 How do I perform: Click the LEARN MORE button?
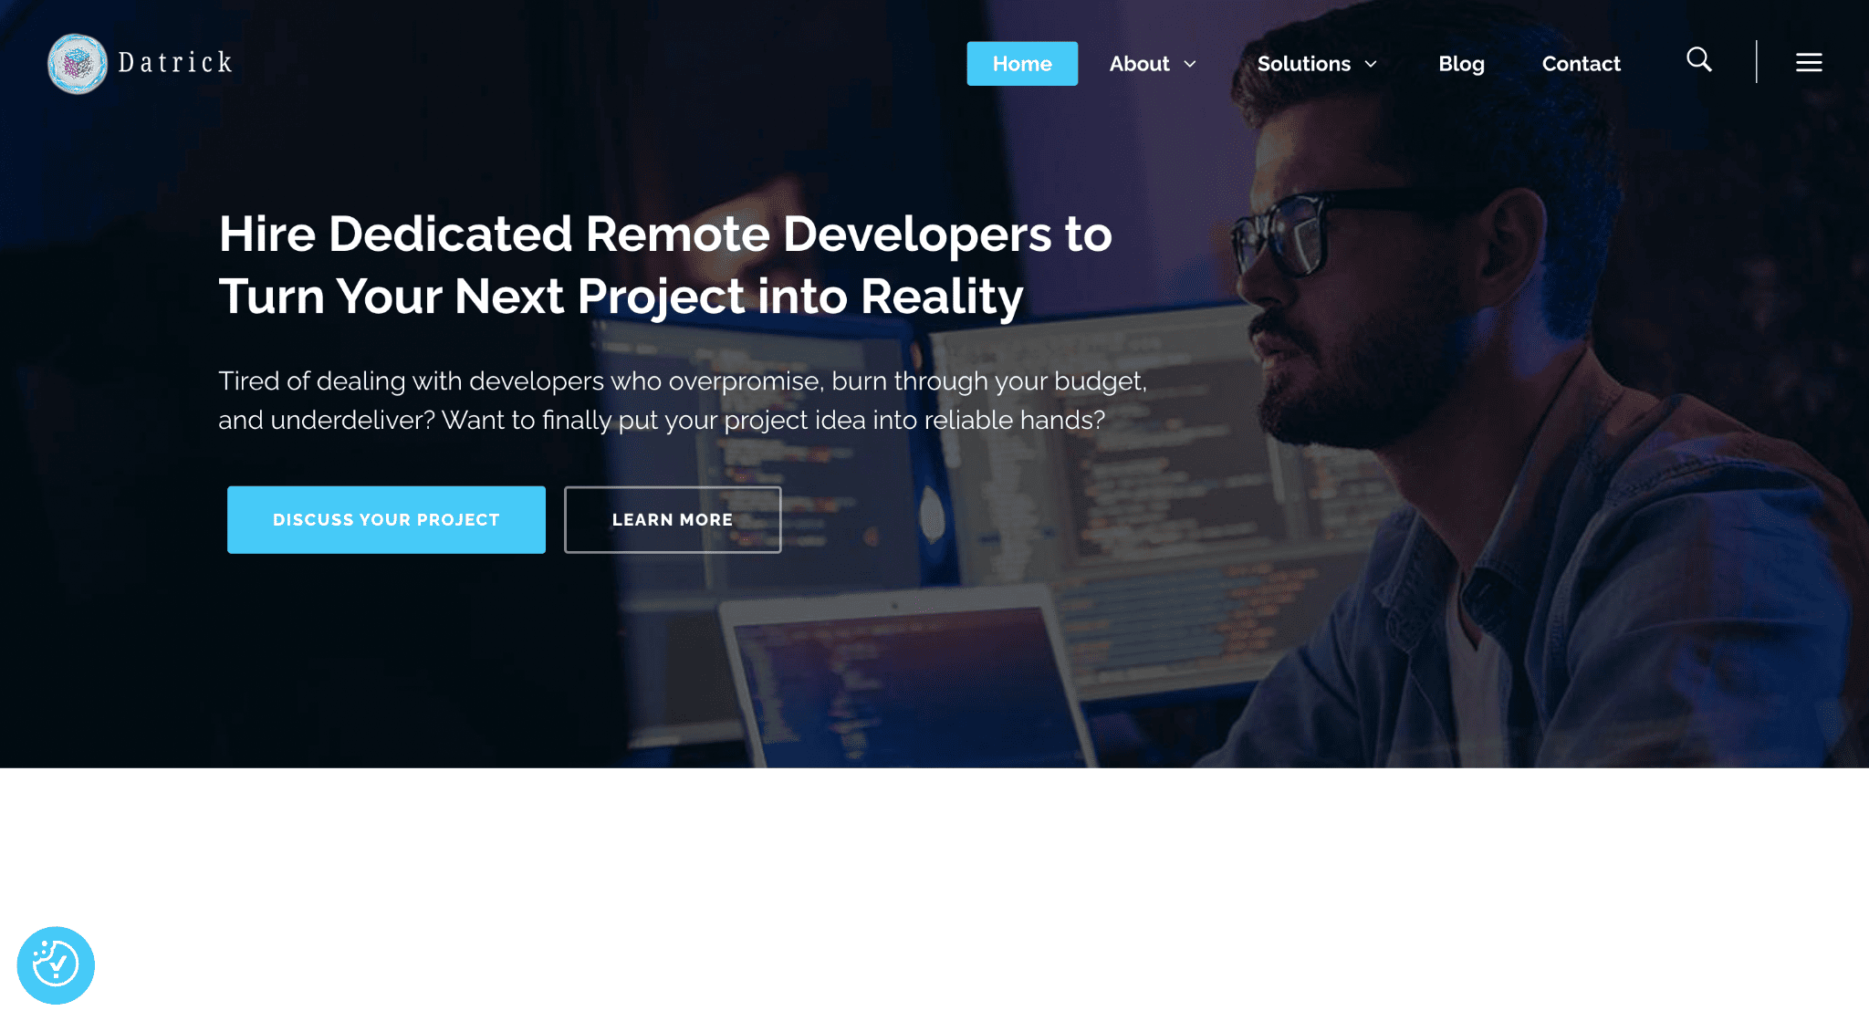673,520
